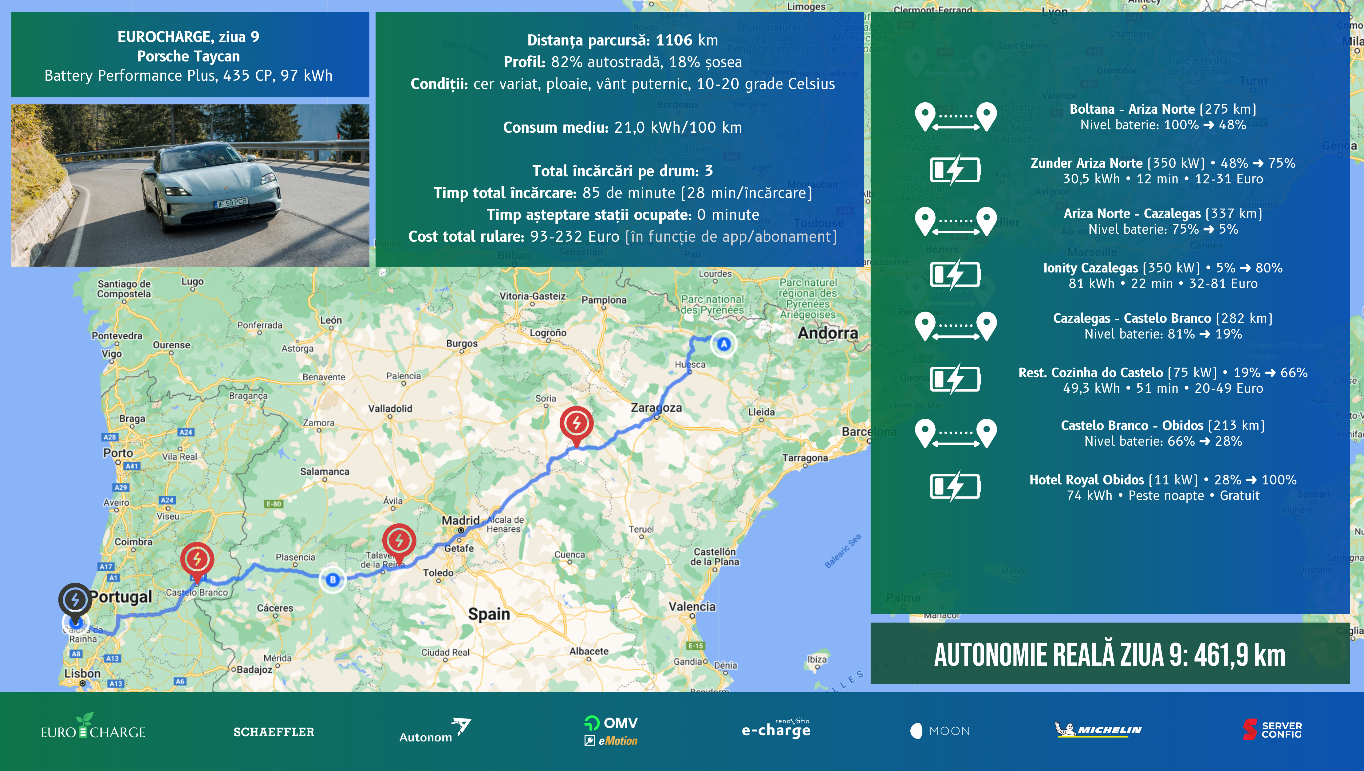Click the Michelin sponsor logo

[x=1098, y=730]
